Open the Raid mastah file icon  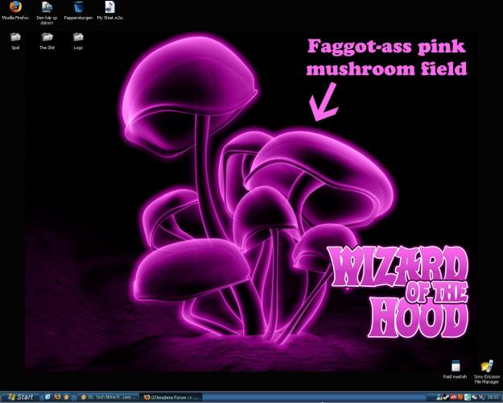tap(456, 366)
